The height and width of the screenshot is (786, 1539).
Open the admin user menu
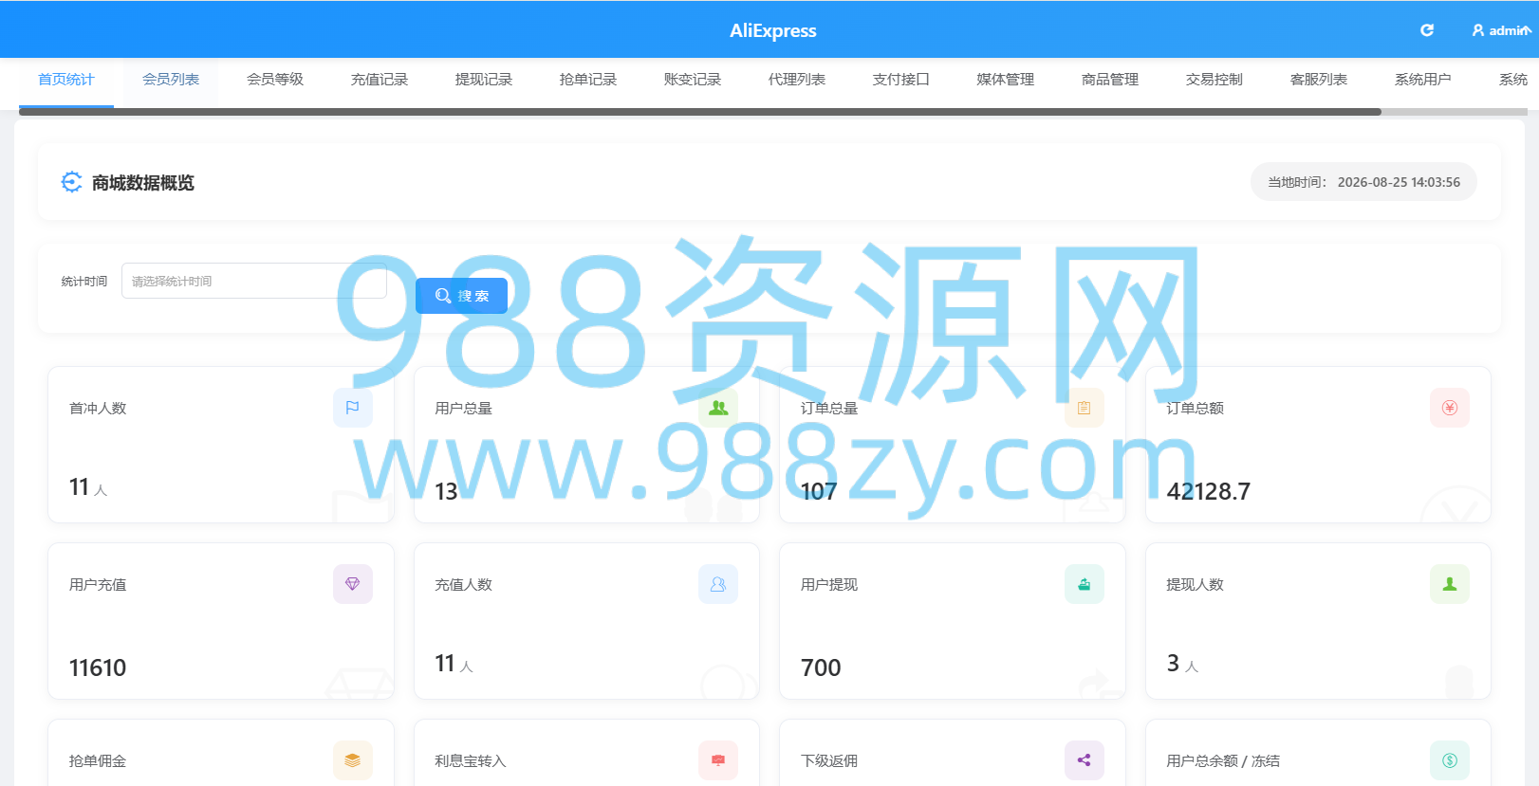tap(1501, 30)
